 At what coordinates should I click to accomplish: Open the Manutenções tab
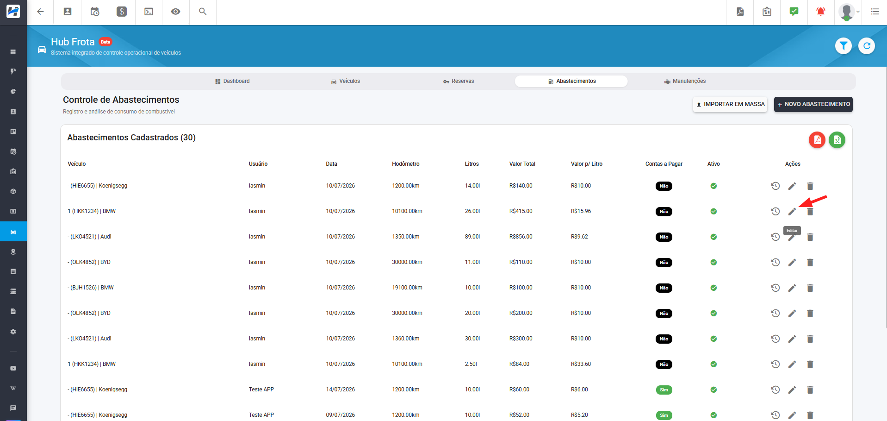pos(685,81)
